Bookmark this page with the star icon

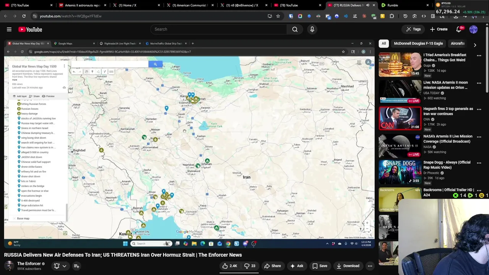pos(278,16)
